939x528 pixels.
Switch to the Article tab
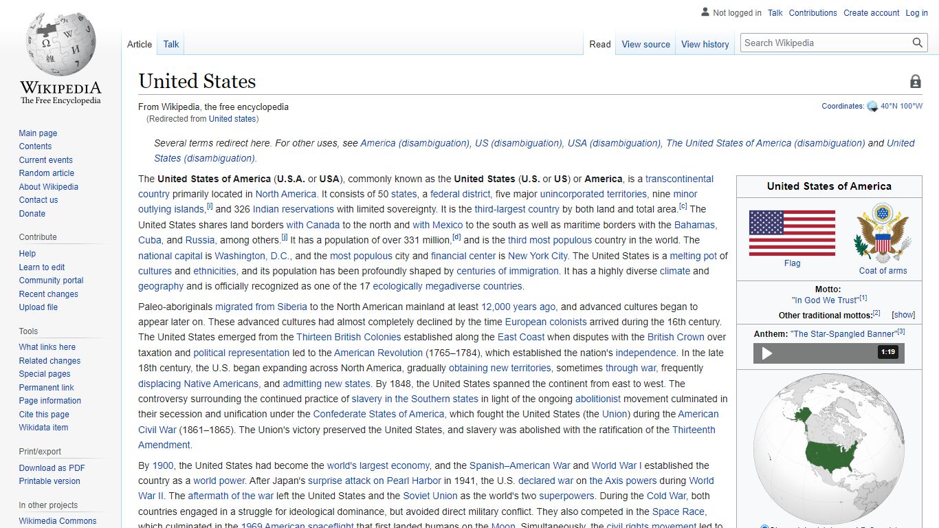tap(140, 44)
